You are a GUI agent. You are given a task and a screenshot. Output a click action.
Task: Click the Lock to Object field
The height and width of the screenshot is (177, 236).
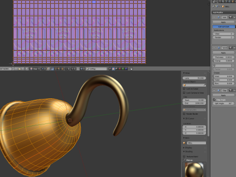194,85
